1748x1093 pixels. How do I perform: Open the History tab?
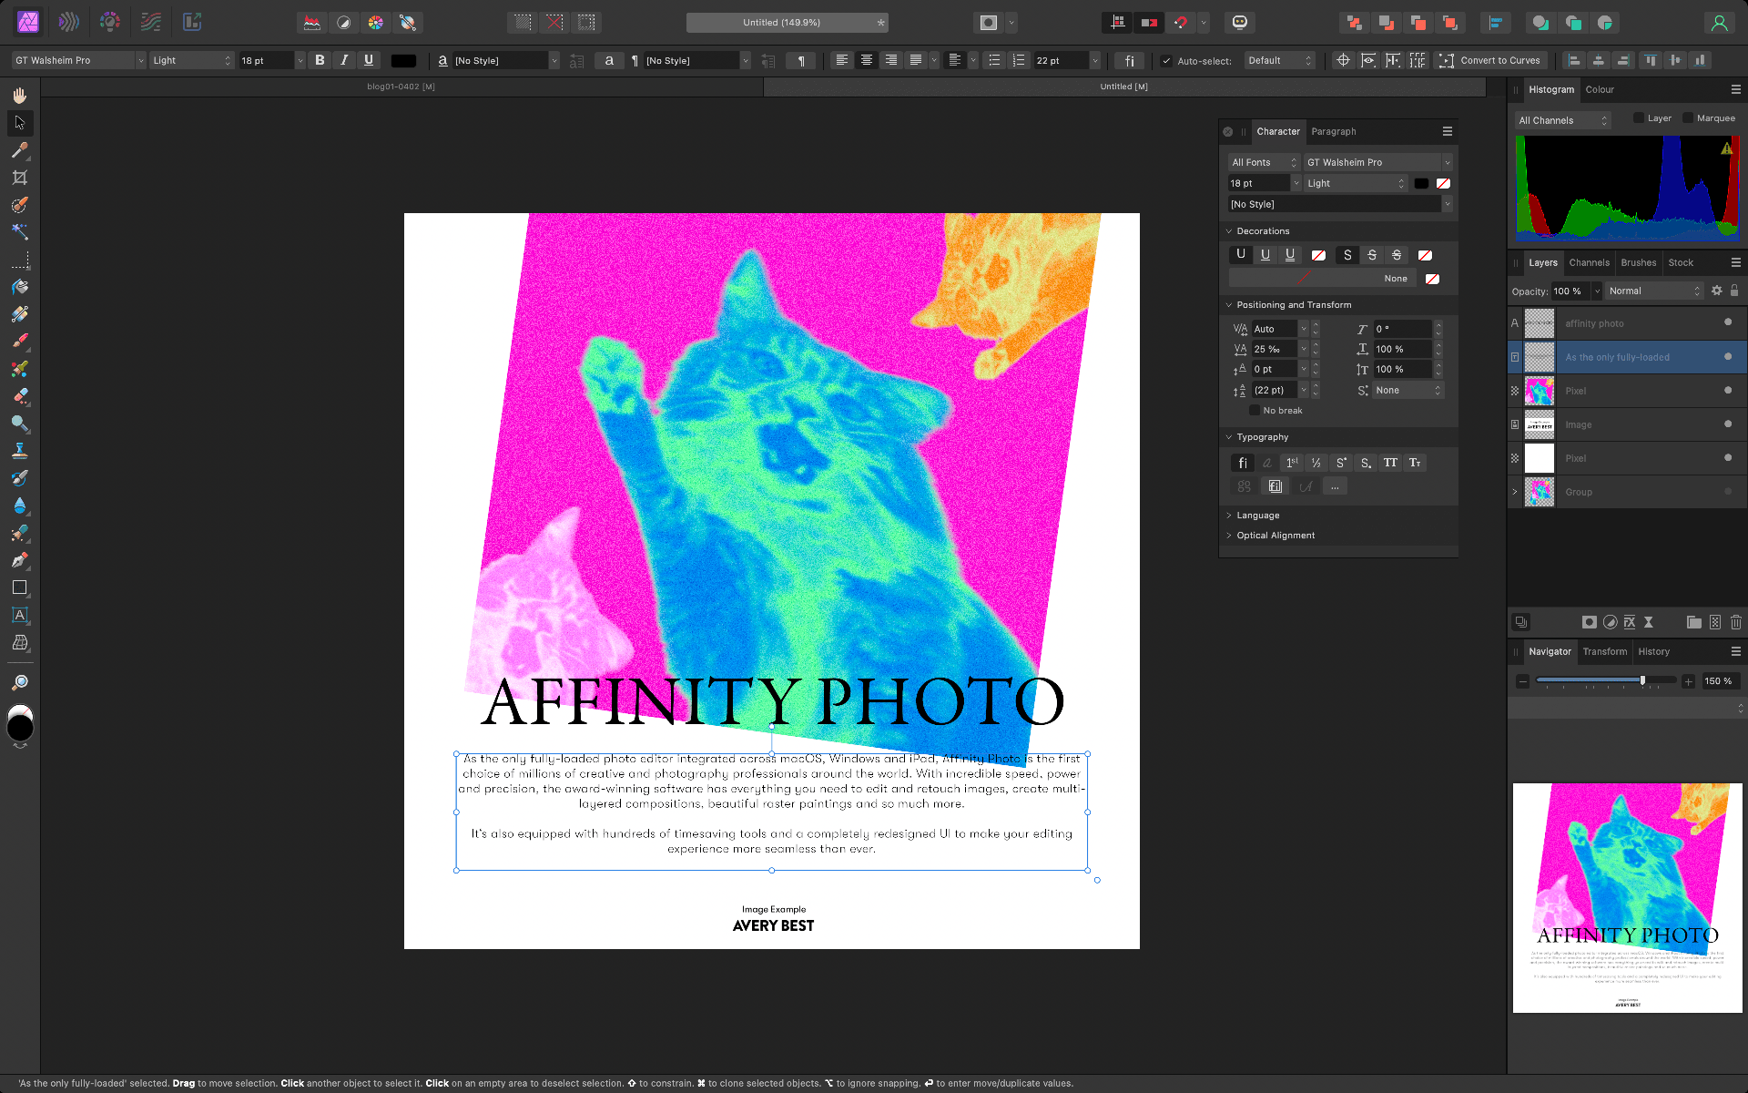tap(1654, 651)
